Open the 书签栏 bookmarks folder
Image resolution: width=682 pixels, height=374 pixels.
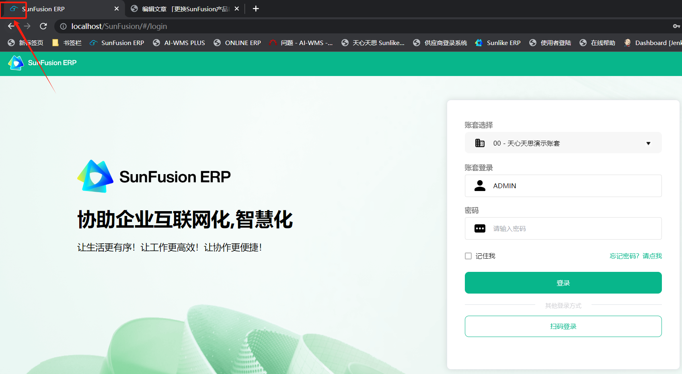67,43
